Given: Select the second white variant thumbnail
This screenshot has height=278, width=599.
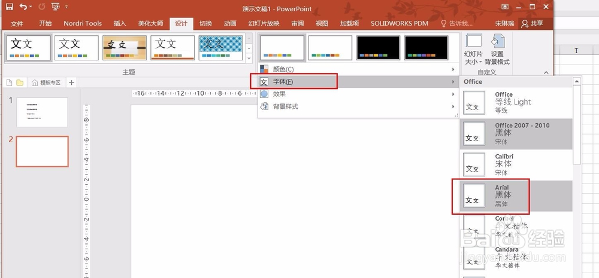Looking at the screenshot, I should click(330, 48).
